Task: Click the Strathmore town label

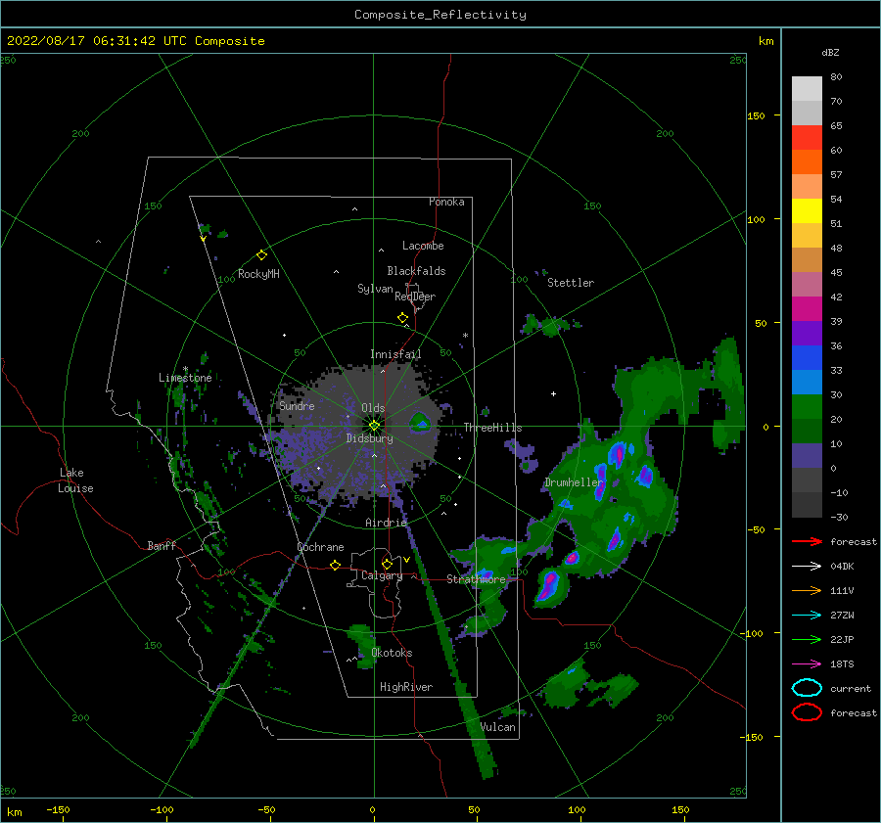Action: click(476, 579)
